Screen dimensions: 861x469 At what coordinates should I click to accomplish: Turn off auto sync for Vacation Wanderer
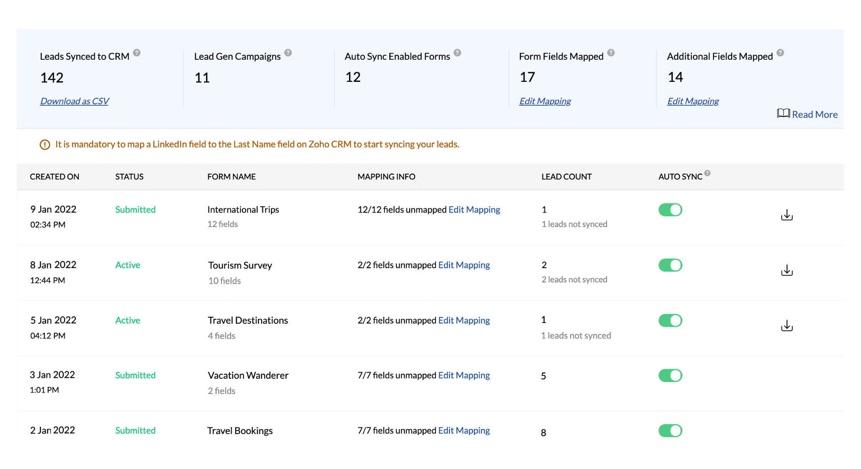tap(670, 375)
